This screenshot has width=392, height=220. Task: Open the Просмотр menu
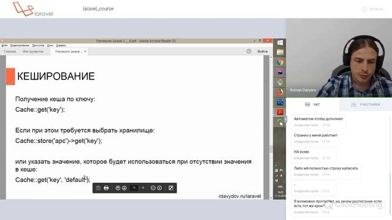(38, 45)
